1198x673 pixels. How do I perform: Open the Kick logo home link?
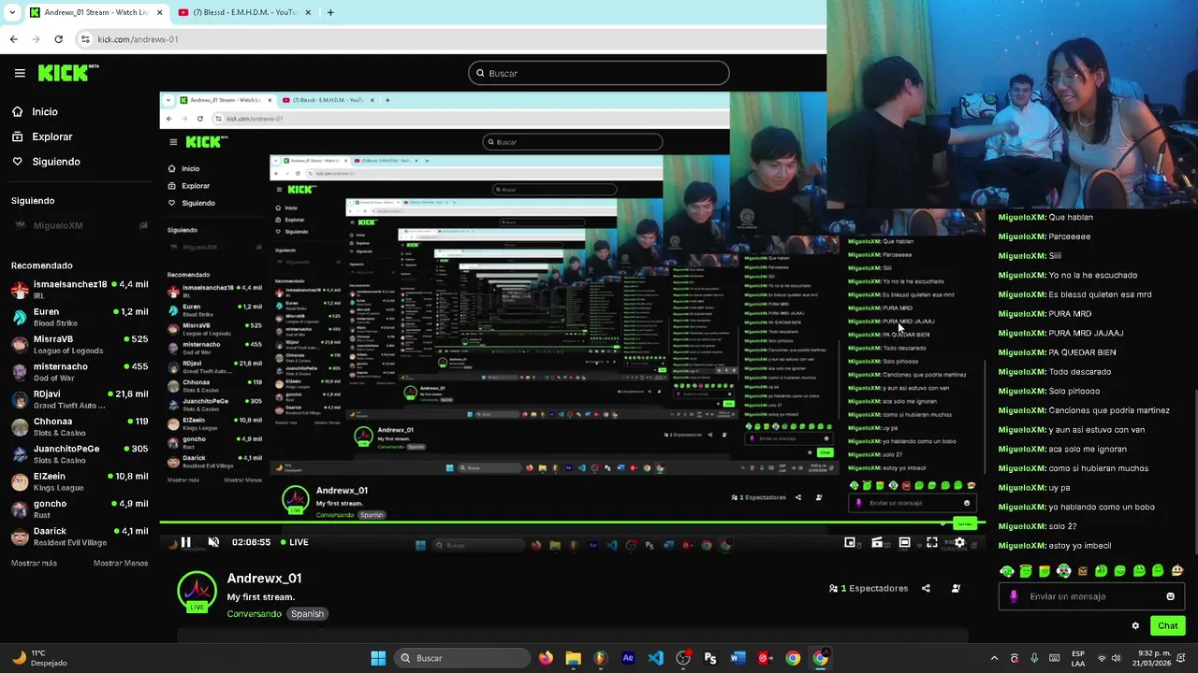click(x=67, y=73)
